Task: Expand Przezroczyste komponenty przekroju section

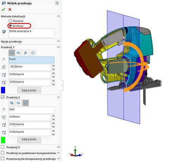Action: [58, 159]
